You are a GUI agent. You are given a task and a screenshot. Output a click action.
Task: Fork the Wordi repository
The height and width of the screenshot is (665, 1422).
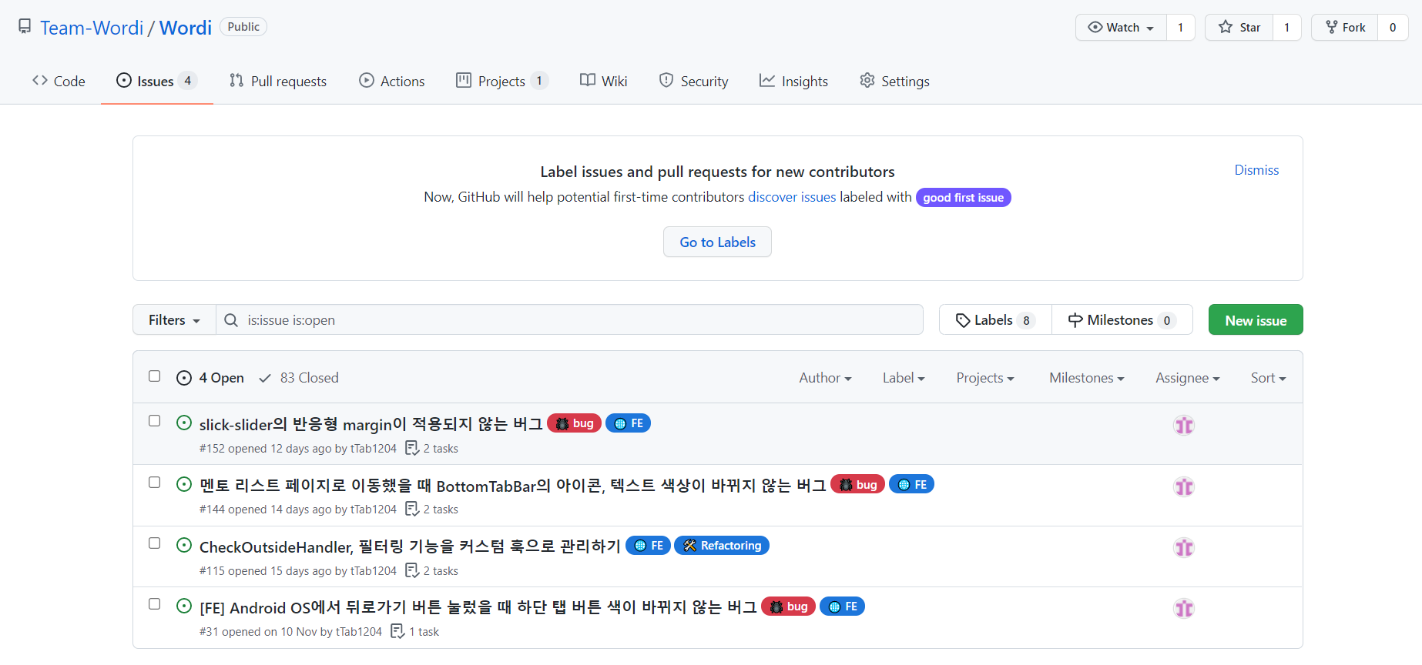click(x=1345, y=28)
